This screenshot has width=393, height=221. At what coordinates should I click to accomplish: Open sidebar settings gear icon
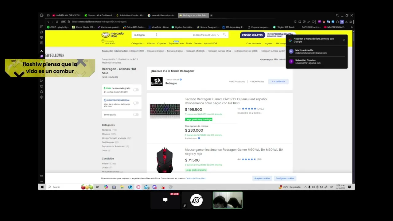[x=41, y=97]
